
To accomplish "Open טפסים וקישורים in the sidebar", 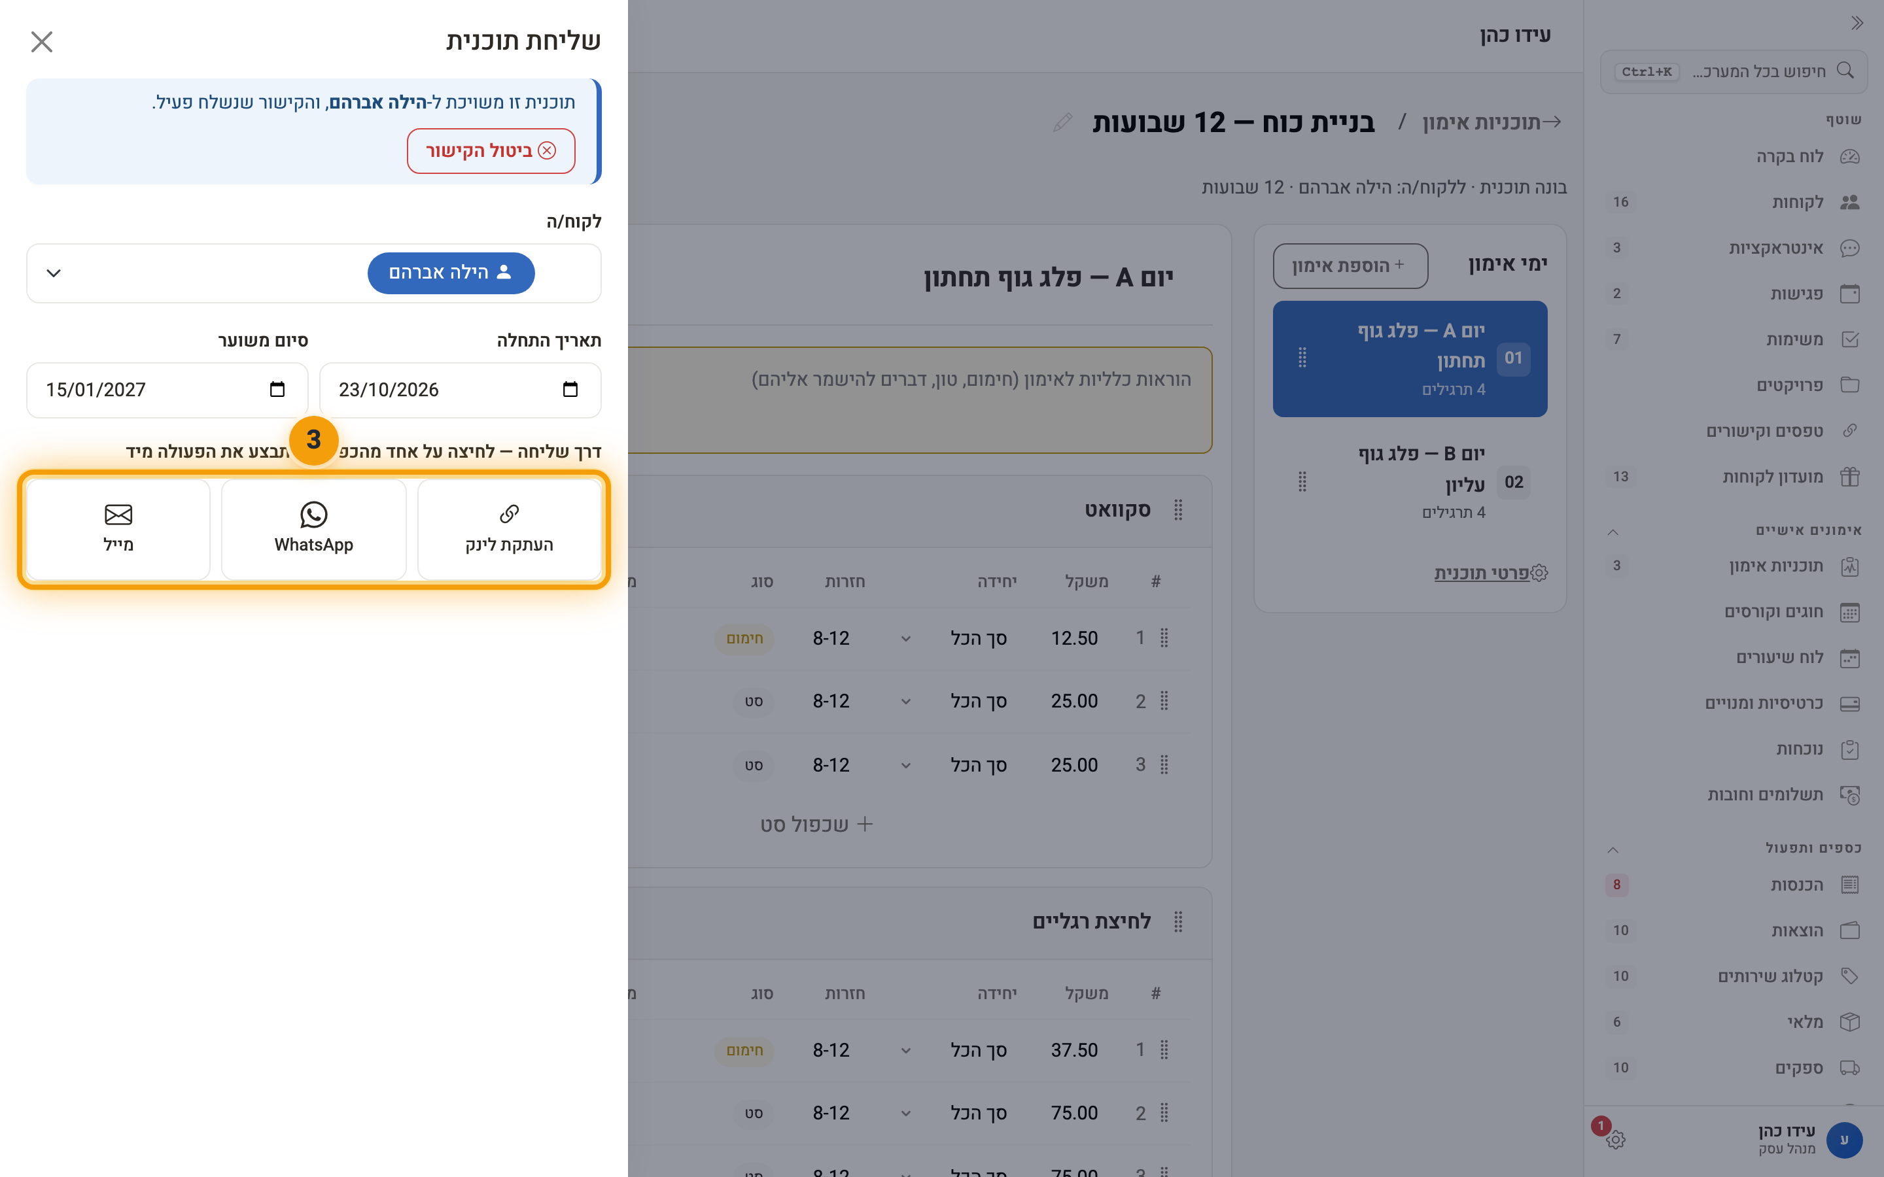I will pyautogui.click(x=1734, y=432).
